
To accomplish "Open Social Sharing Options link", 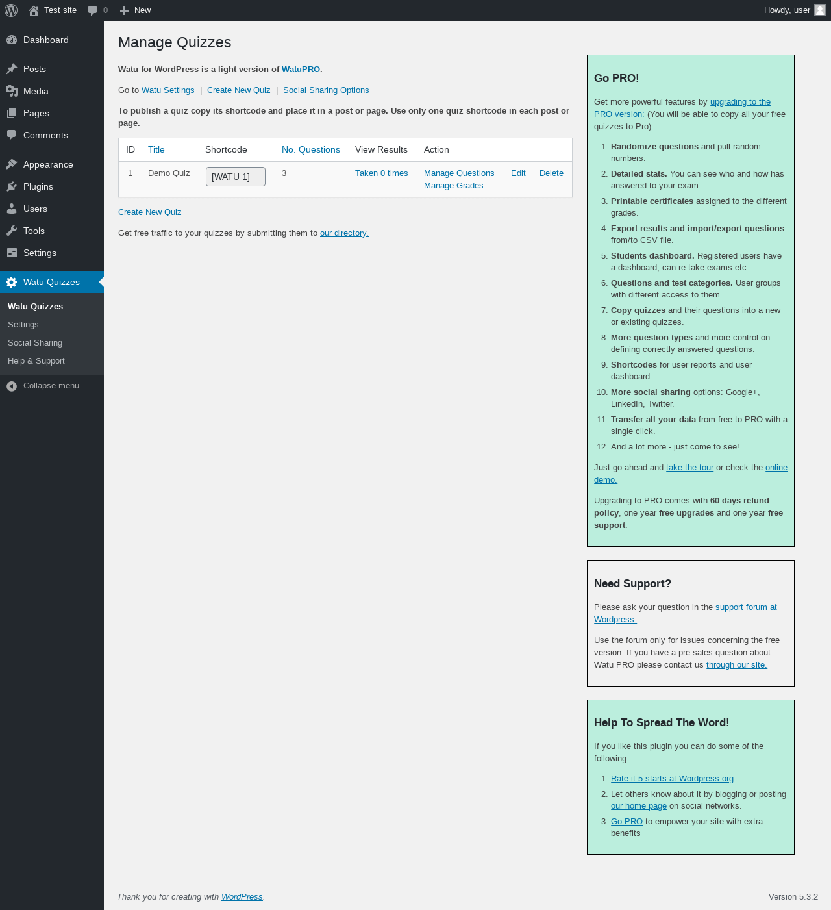I will point(326,90).
